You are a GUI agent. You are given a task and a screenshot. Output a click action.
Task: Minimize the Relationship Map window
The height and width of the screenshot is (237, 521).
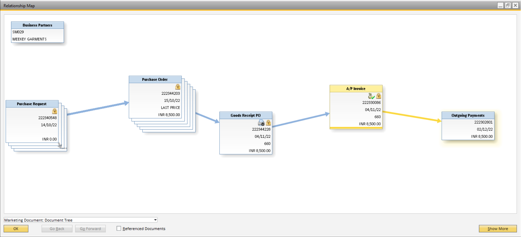(500, 5)
